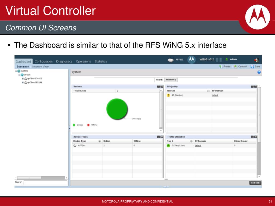Collapse the left navigation pane handle
The width and height of the screenshot is (275, 206).
[69, 128]
